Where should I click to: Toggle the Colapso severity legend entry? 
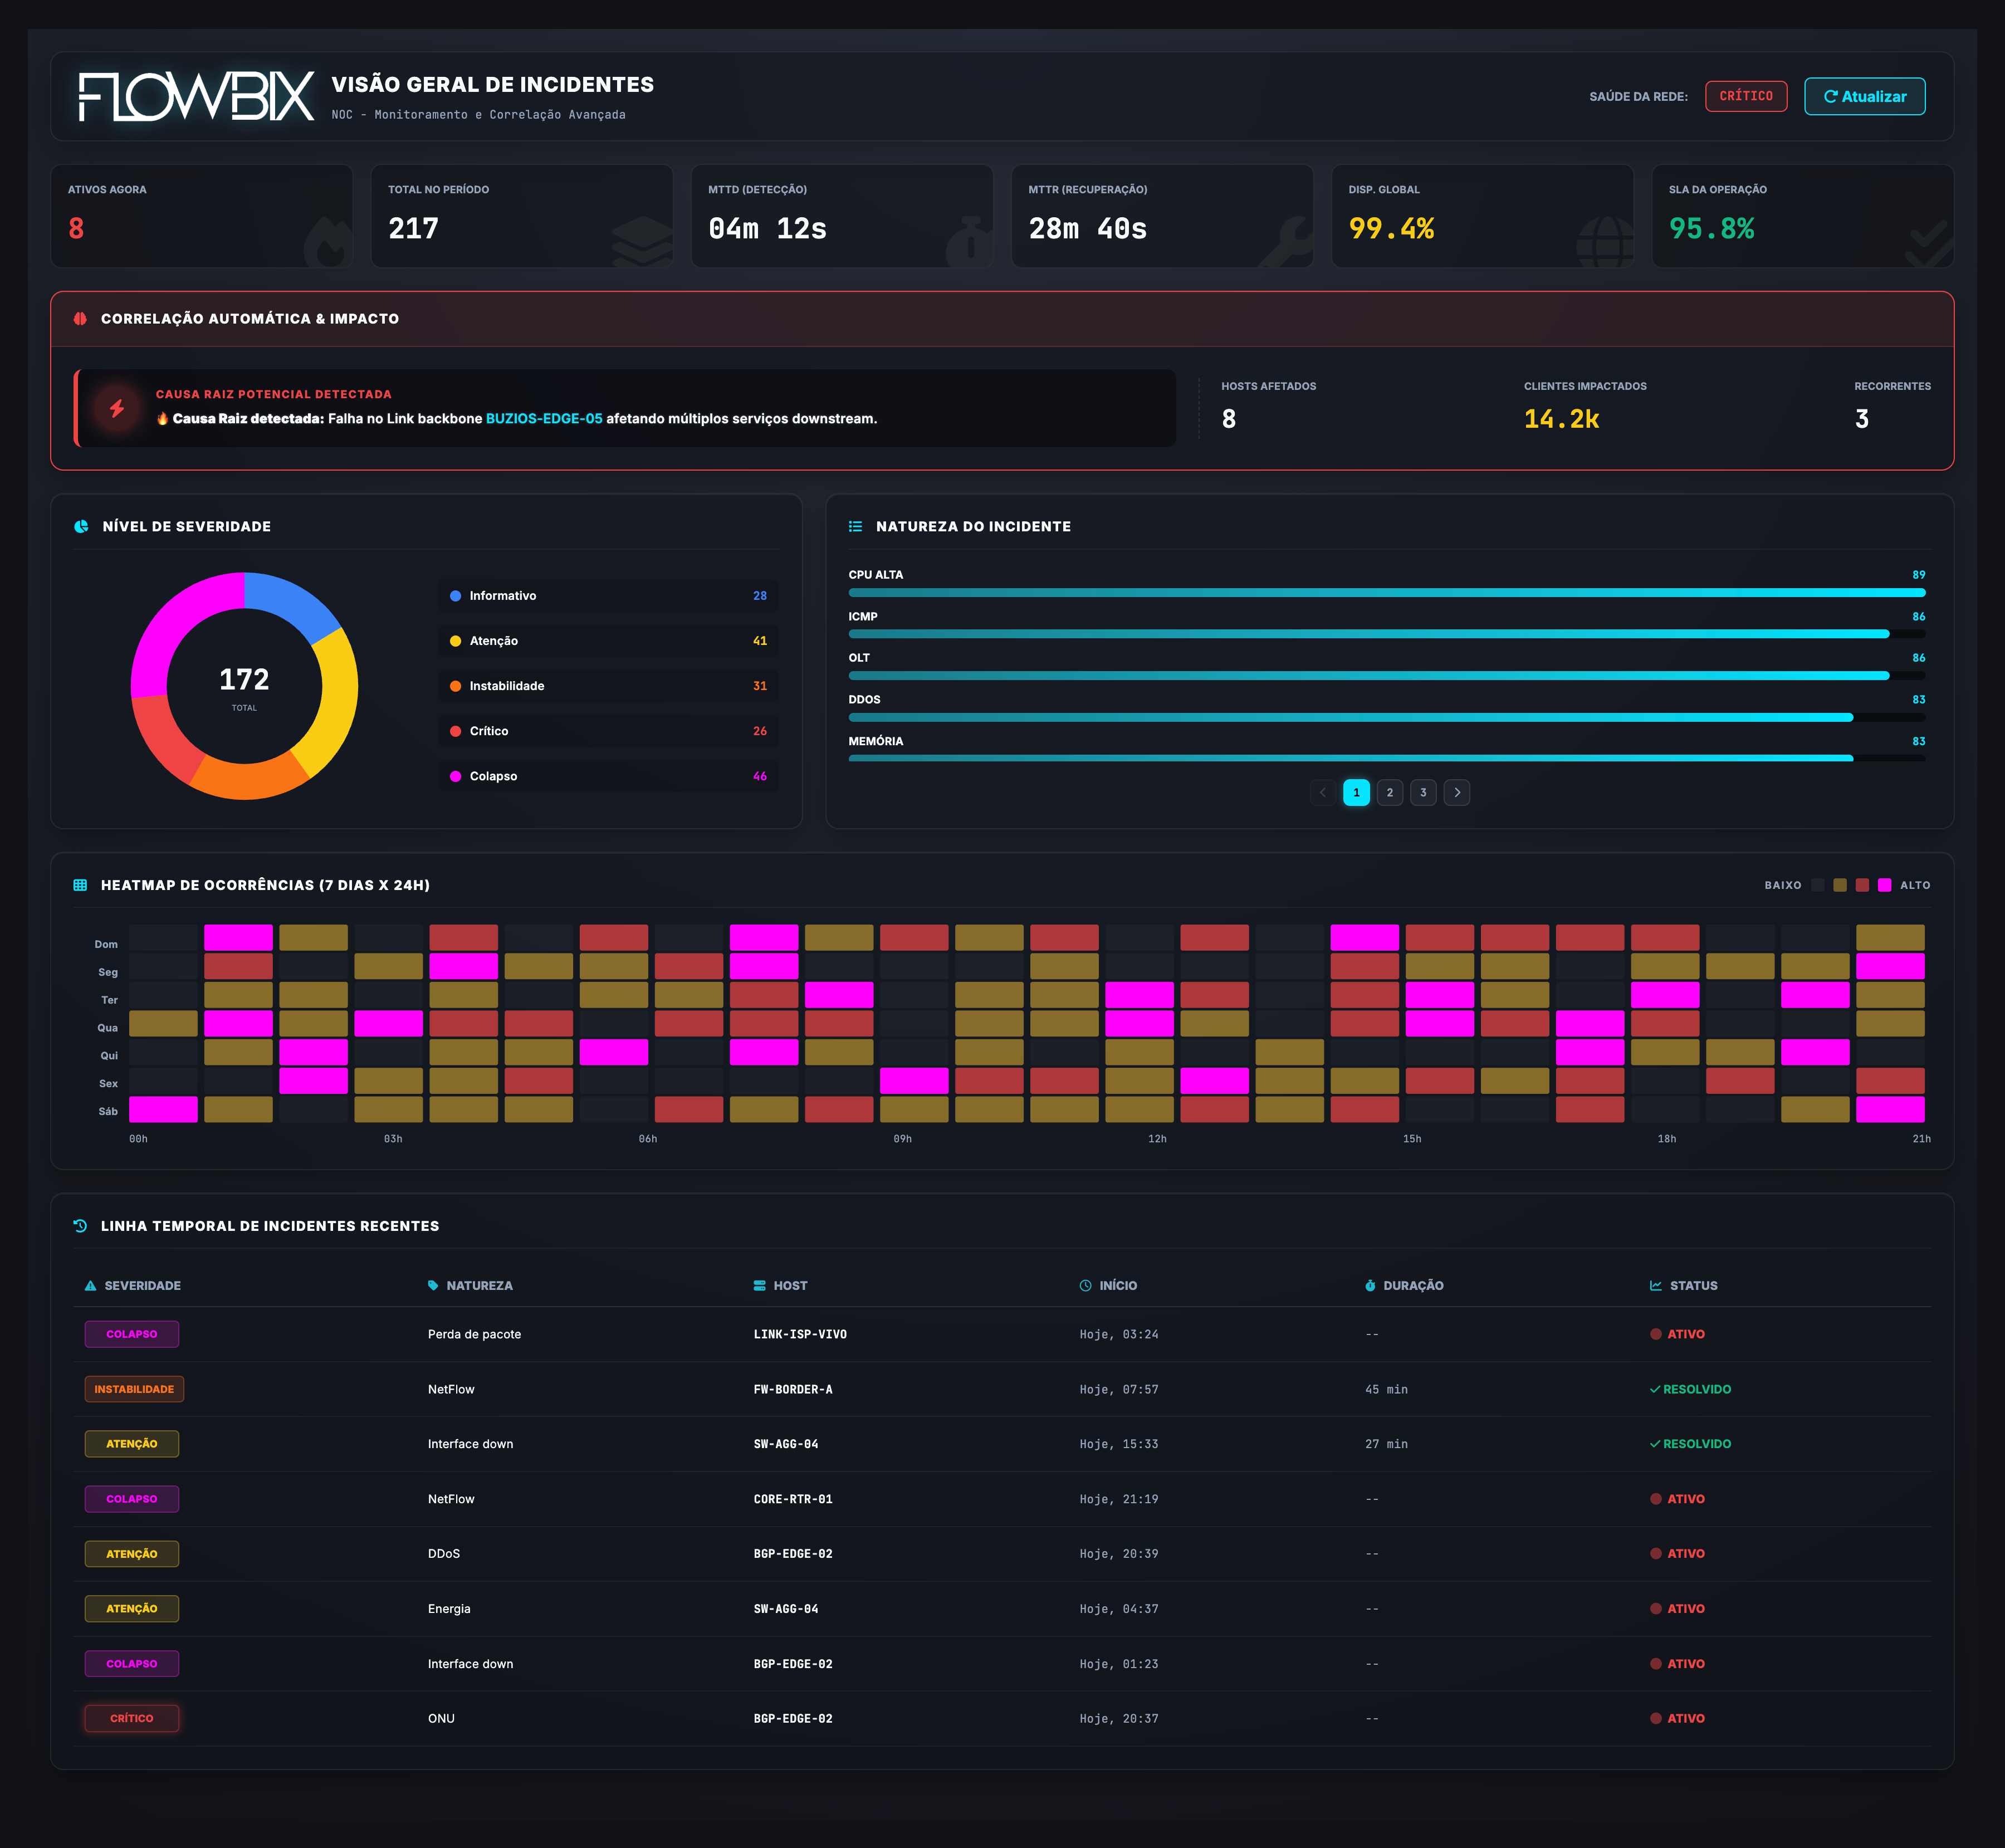608,776
